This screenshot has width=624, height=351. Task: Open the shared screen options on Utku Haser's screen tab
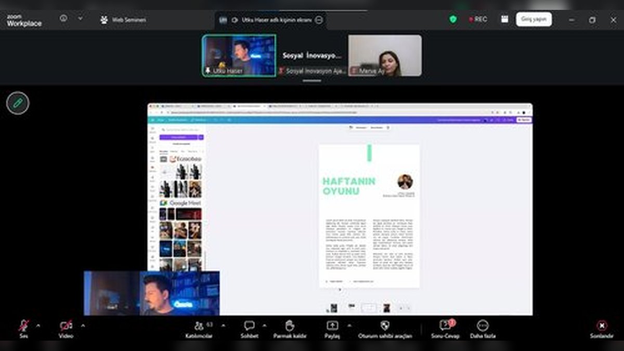319,20
